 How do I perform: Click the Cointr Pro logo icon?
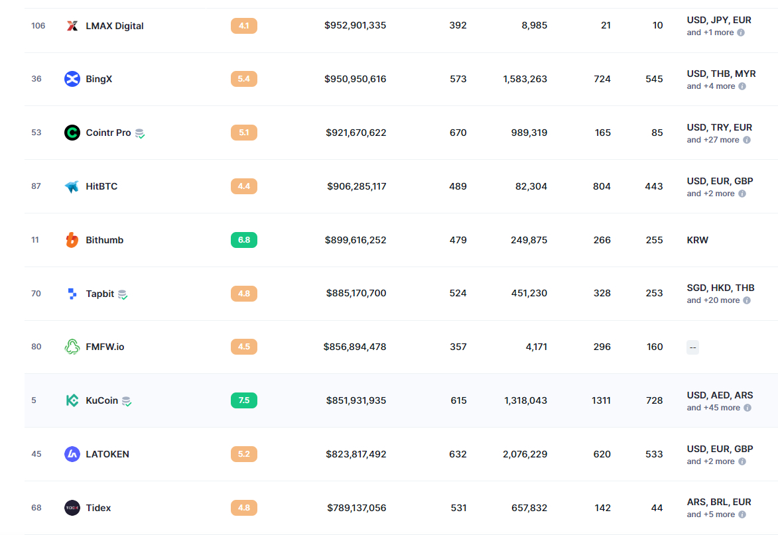(72, 133)
